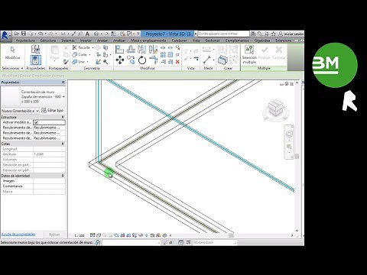This screenshot has height=275, width=367.
Task: Click the Match type properties paintbrush icon
Action: coord(66,62)
